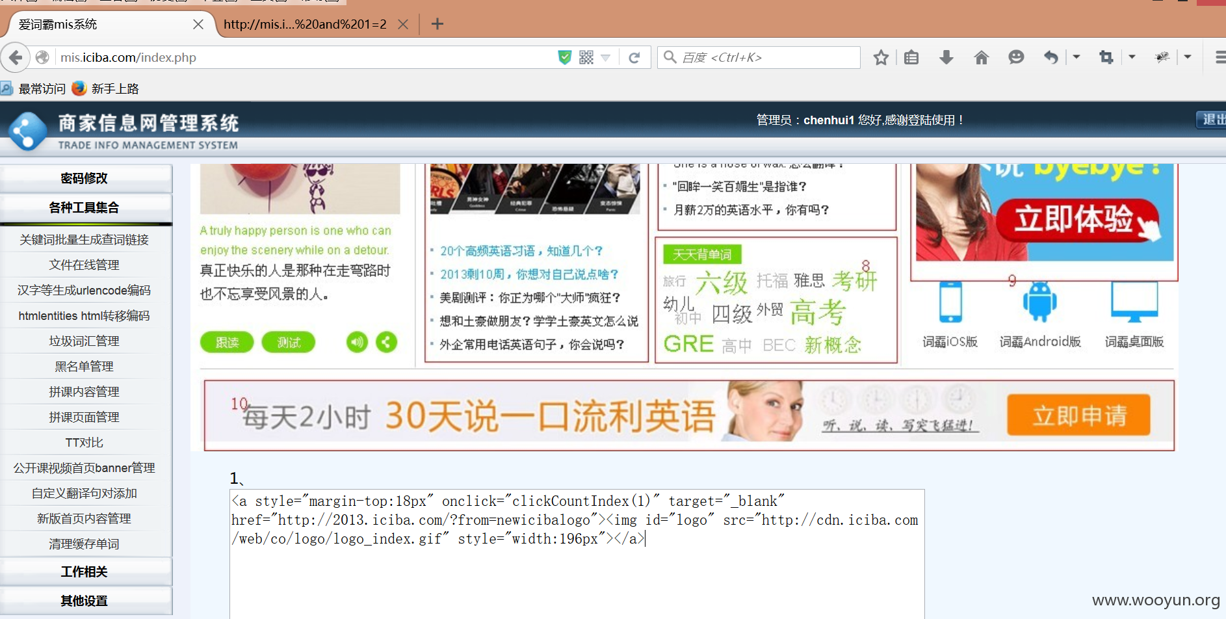This screenshot has width=1226, height=619.
Task: Click the green share icon
Action: 386,342
